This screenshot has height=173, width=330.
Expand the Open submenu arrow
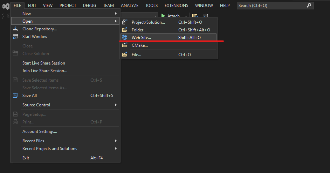coord(116,21)
